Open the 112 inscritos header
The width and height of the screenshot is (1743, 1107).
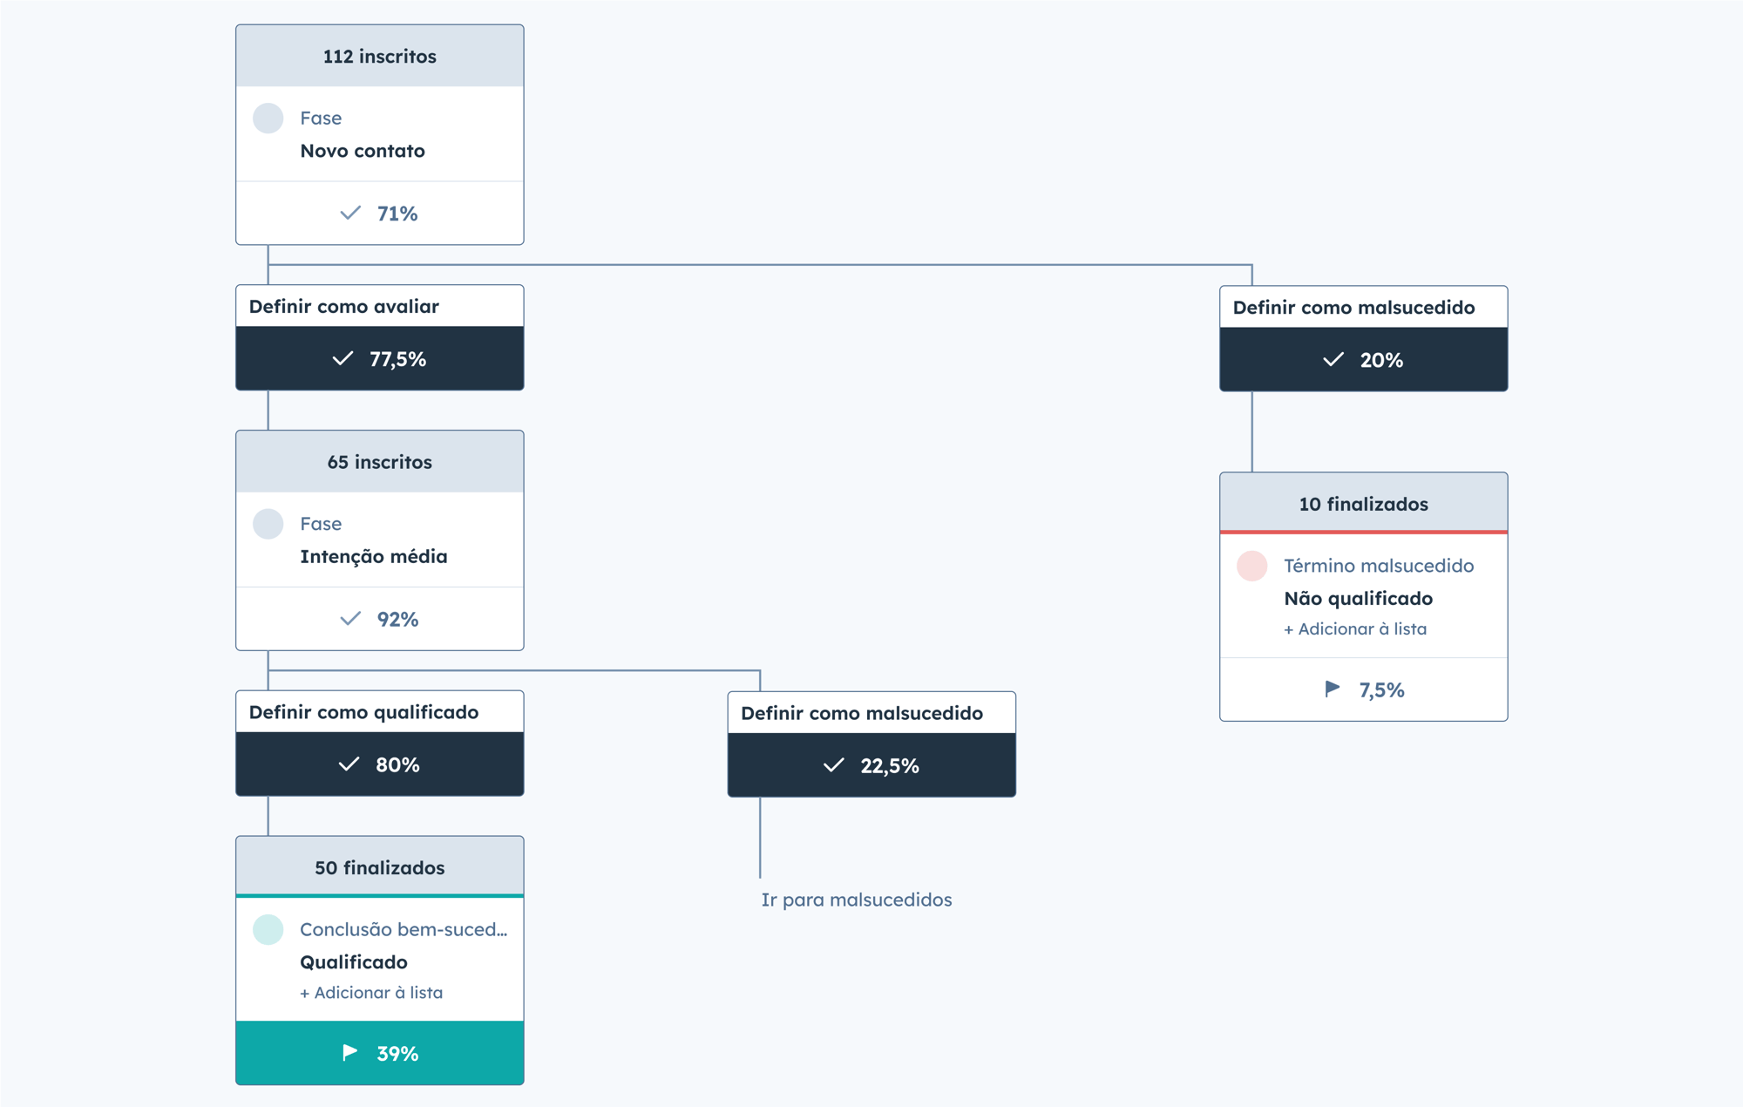[379, 57]
